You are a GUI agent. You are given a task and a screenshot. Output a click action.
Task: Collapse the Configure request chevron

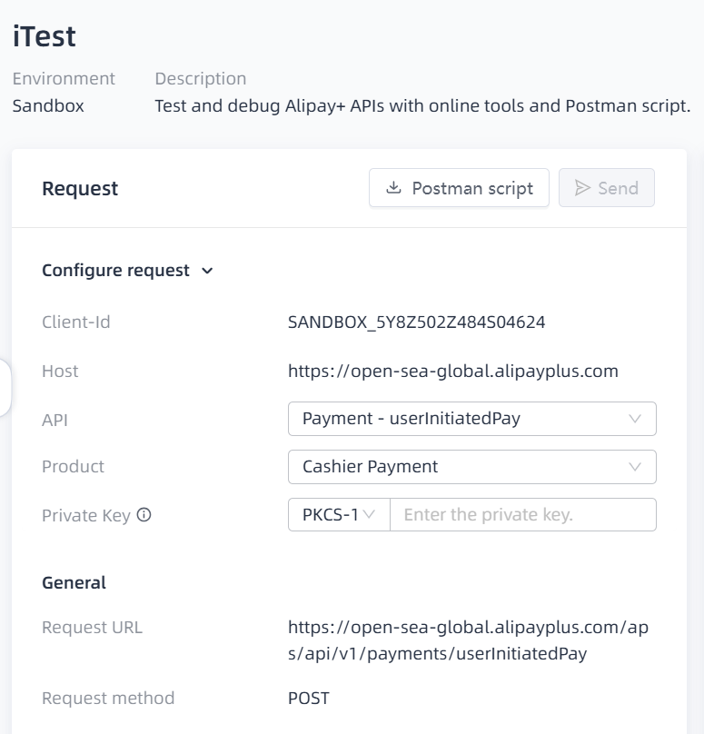[x=207, y=271]
